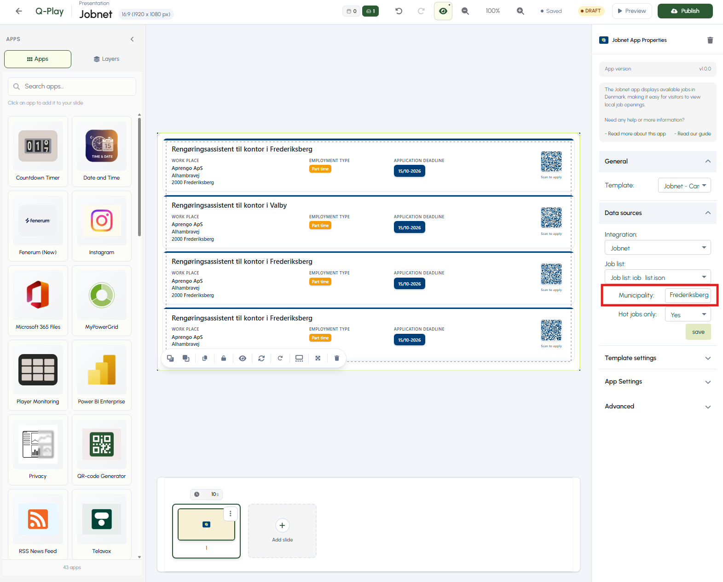The width and height of the screenshot is (723, 582).
Task: Delete the Jobnet app from the properties panel
Action: (x=710, y=40)
